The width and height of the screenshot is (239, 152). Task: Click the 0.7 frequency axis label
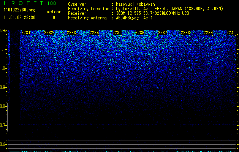click(x=3, y=125)
